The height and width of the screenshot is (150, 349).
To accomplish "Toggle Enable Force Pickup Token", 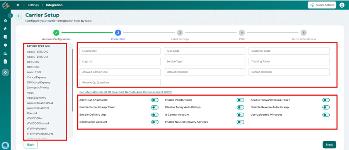I will 155,108.
